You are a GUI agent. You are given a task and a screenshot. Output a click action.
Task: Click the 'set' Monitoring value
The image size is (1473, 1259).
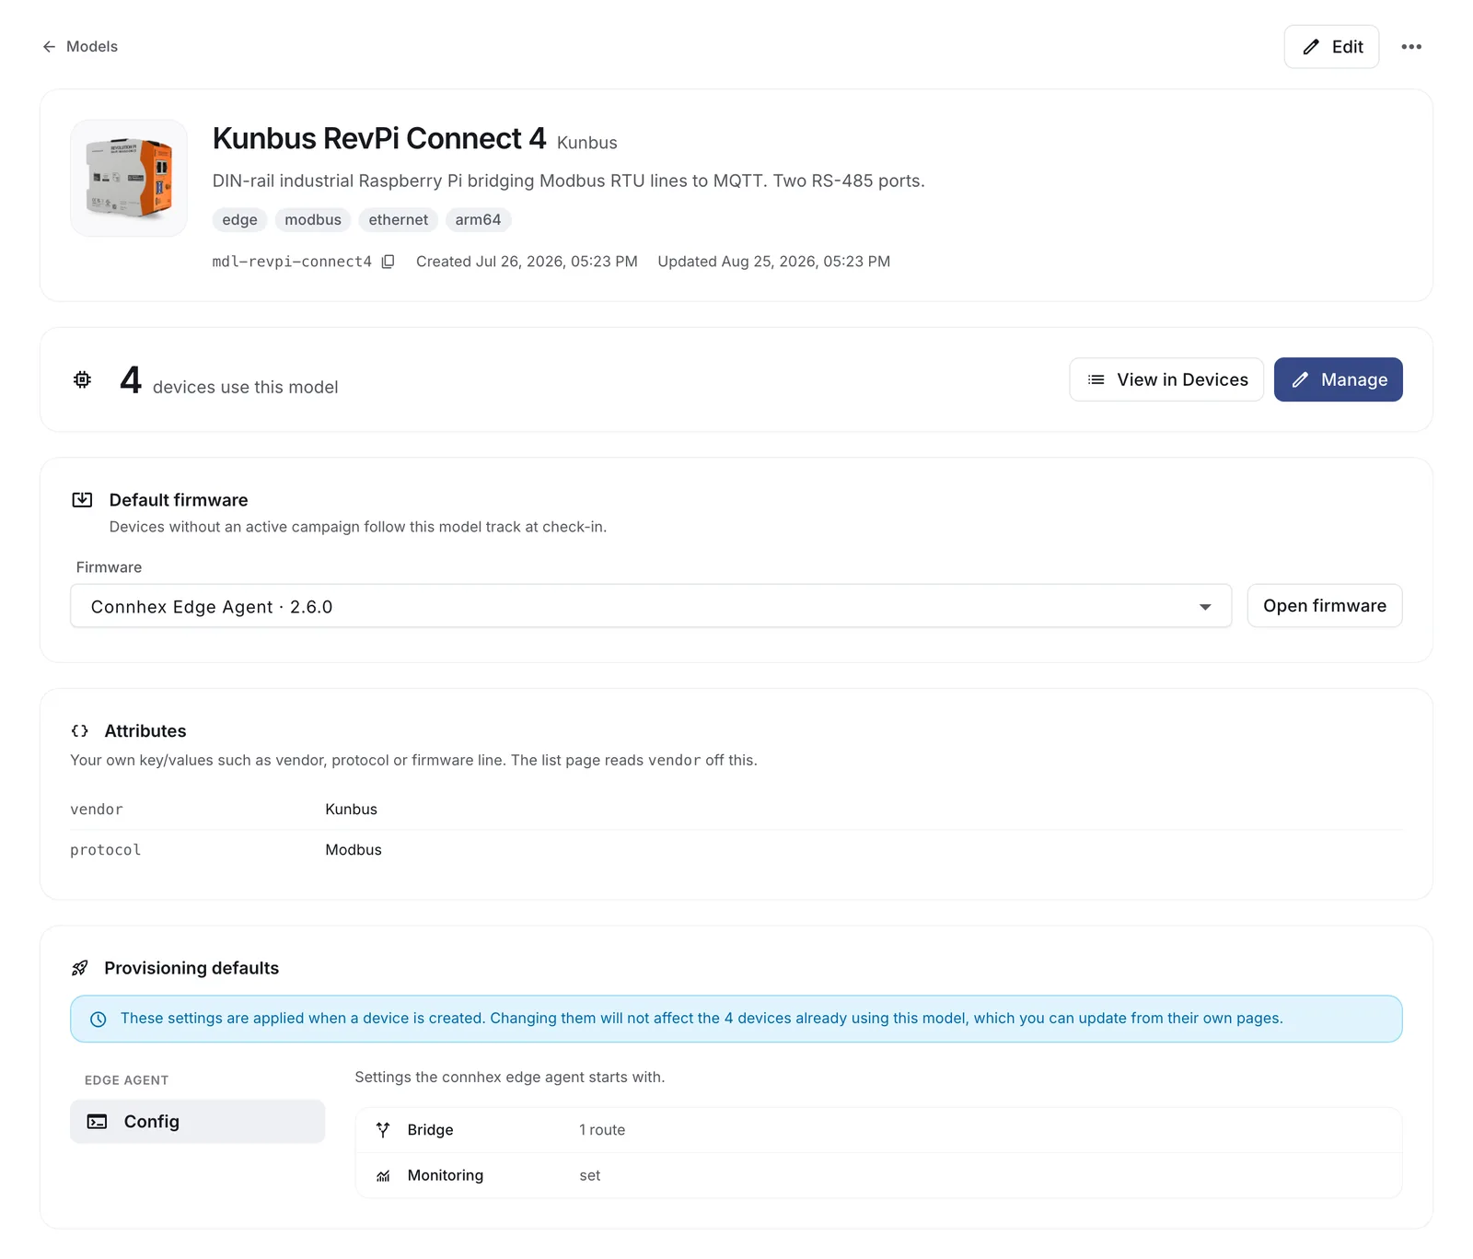tap(590, 1175)
